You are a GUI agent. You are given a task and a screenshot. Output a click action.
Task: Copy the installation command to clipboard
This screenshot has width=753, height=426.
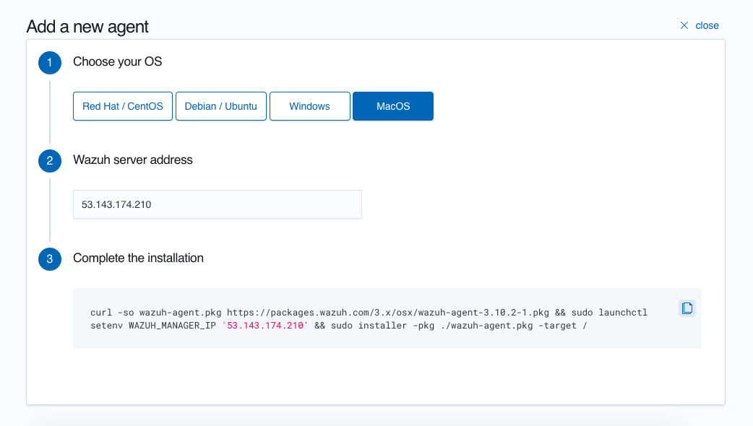(687, 308)
